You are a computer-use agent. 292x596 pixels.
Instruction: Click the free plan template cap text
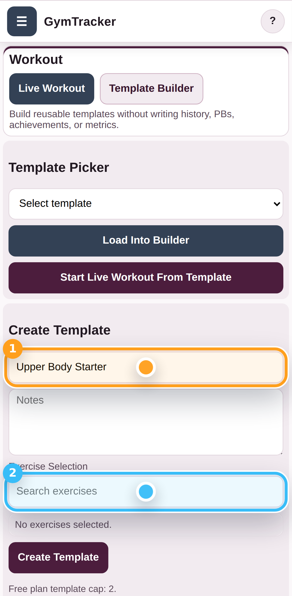click(x=62, y=588)
